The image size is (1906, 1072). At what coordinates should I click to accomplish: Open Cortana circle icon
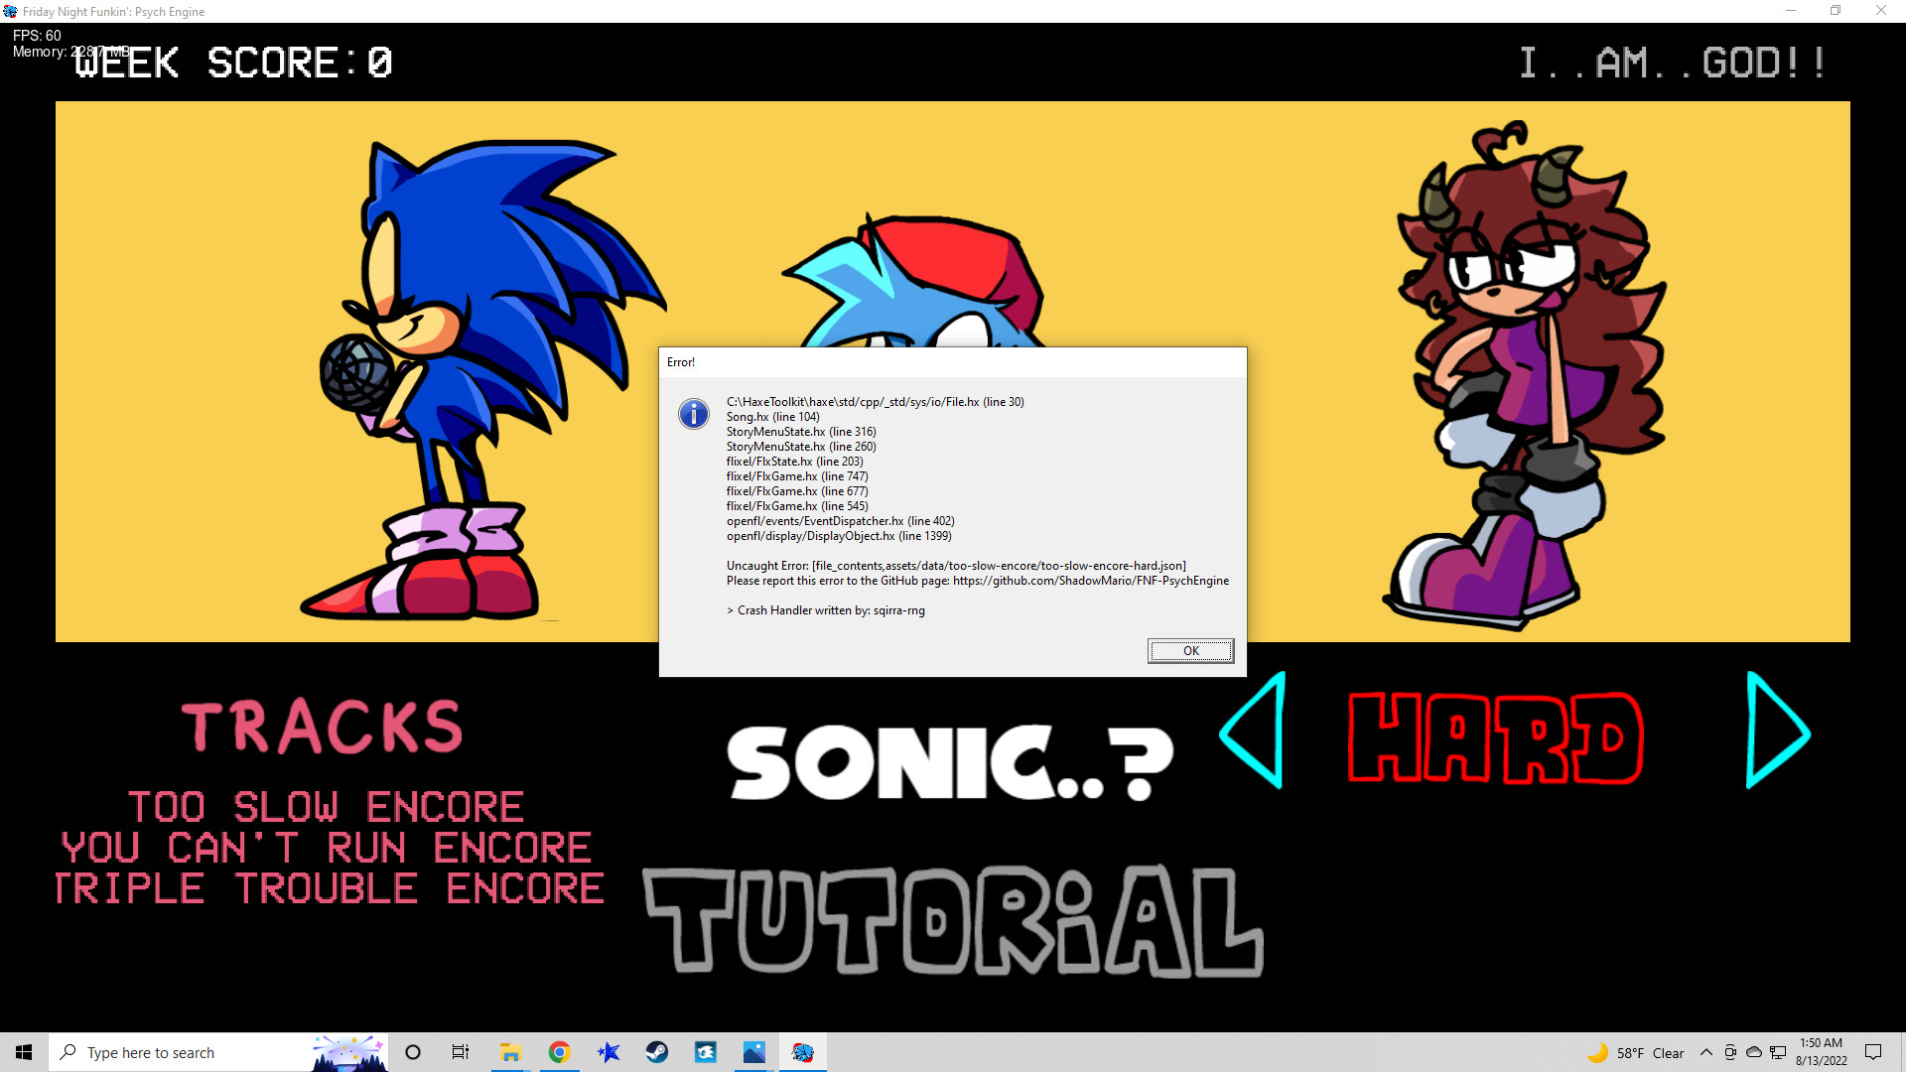pos(413,1052)
